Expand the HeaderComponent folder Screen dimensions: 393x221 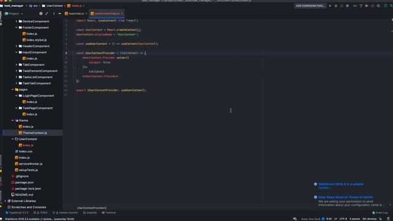click(17, 46)
